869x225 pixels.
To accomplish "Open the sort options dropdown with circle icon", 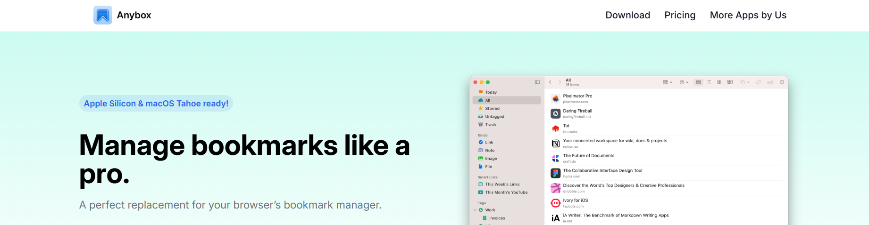I will (684, 82).
